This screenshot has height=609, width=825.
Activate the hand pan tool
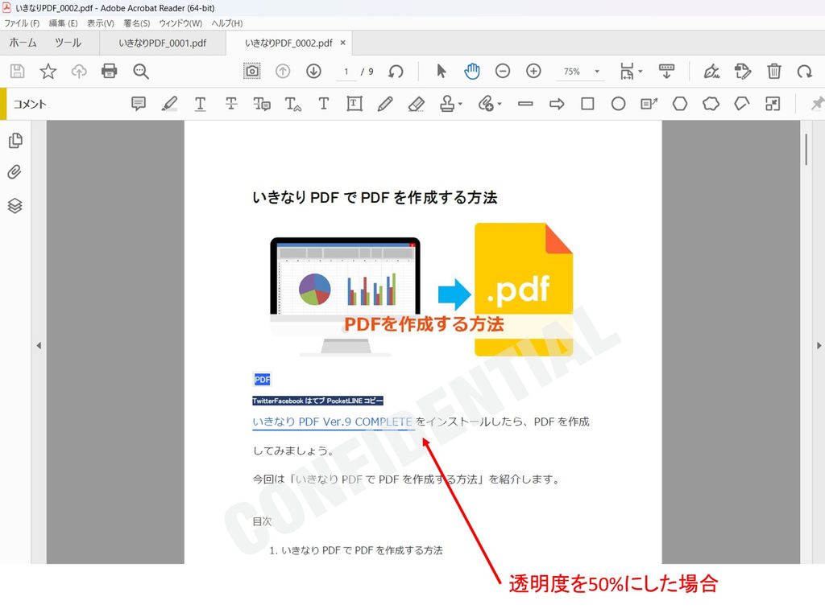click(x=472, y=71)
